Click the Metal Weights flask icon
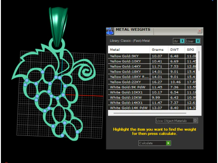This screenshot has width=218, height=163. [110, 31]
